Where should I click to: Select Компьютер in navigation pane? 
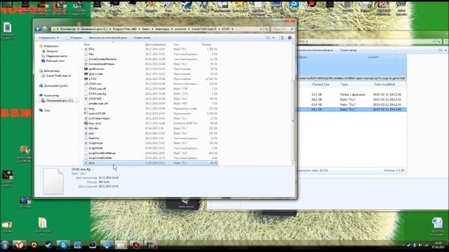[x=51, y=95]
